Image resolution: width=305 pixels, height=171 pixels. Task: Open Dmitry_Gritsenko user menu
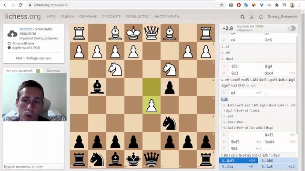coord(283,17)
